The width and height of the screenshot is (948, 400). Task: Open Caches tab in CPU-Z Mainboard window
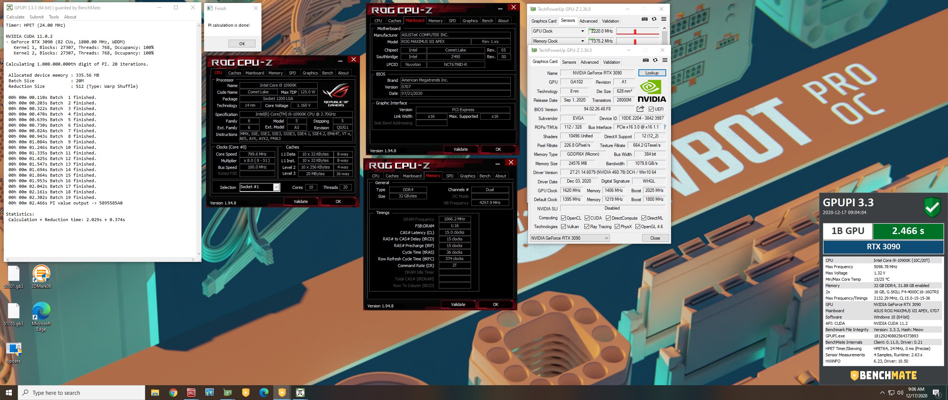(394, 21)
